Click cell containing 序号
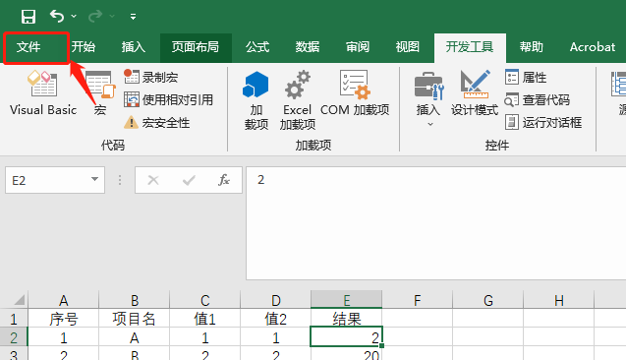 coord(63,319)
